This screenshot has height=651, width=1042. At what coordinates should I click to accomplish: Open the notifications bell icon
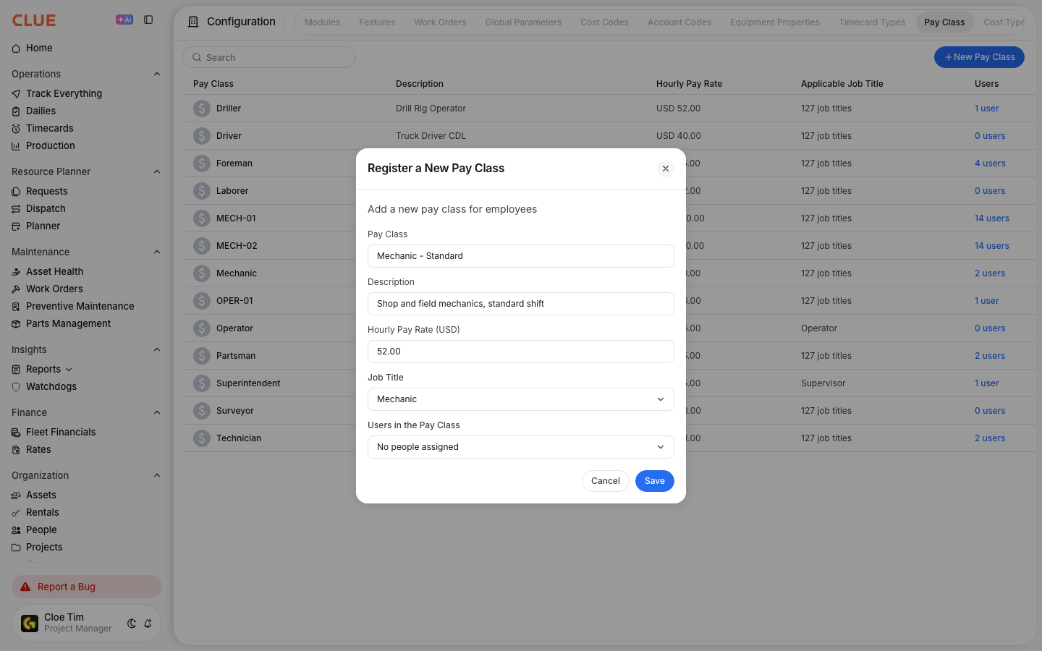(x=148, y=624)
